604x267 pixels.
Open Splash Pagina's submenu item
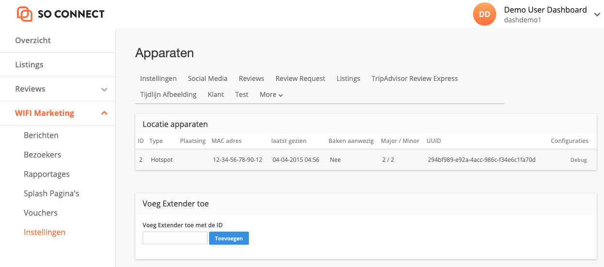[x=51, y=193]
